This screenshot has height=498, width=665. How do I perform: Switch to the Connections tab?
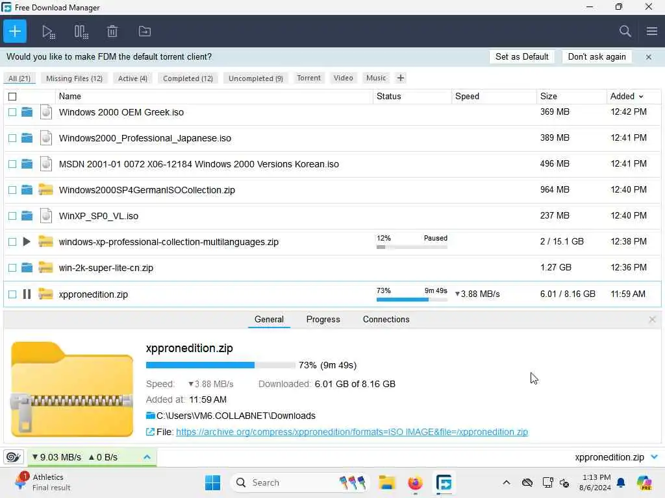[x=386, y=320]
